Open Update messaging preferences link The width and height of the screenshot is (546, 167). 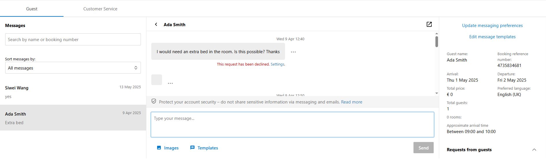click(492, 26)
